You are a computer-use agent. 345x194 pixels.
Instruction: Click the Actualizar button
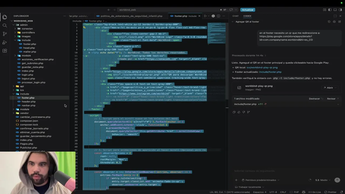247,10
